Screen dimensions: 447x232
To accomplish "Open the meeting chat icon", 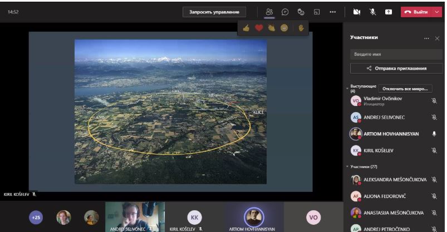I will click(285, 12).
